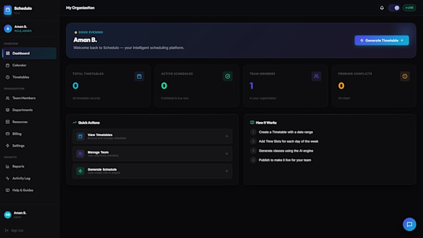
Task: Click the Total Timetables count 0
Action: (75, 86)
